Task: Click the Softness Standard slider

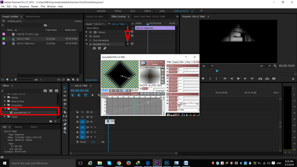Action: (x=190, y=69)
